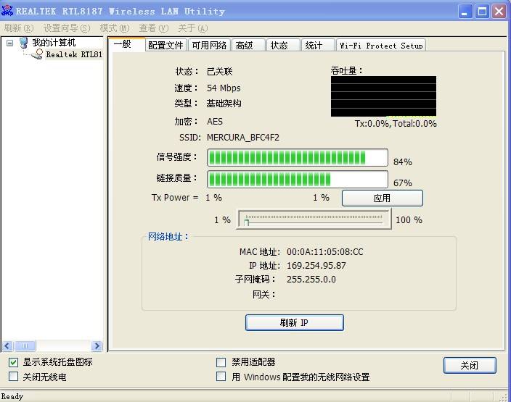Viewport: 511px width, 402px height.
Task: Switch to the 状态 tab
Action: click(283, 45)
